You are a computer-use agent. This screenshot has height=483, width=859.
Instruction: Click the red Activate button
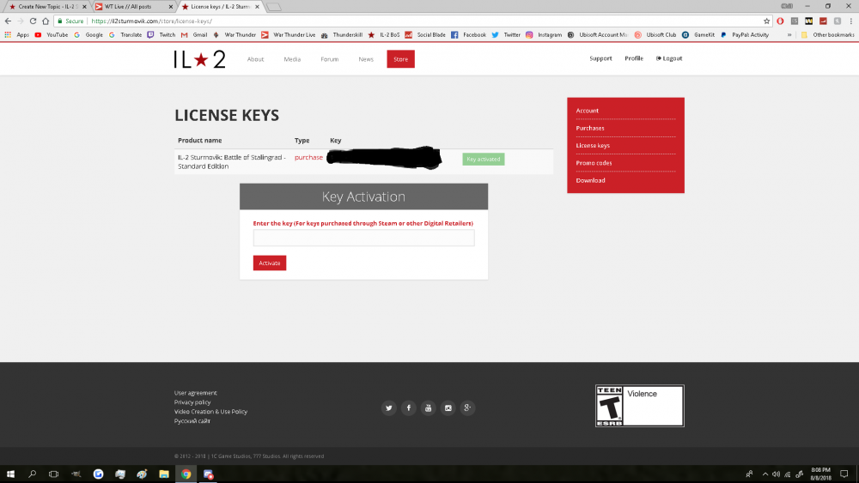tap(270, 263)
